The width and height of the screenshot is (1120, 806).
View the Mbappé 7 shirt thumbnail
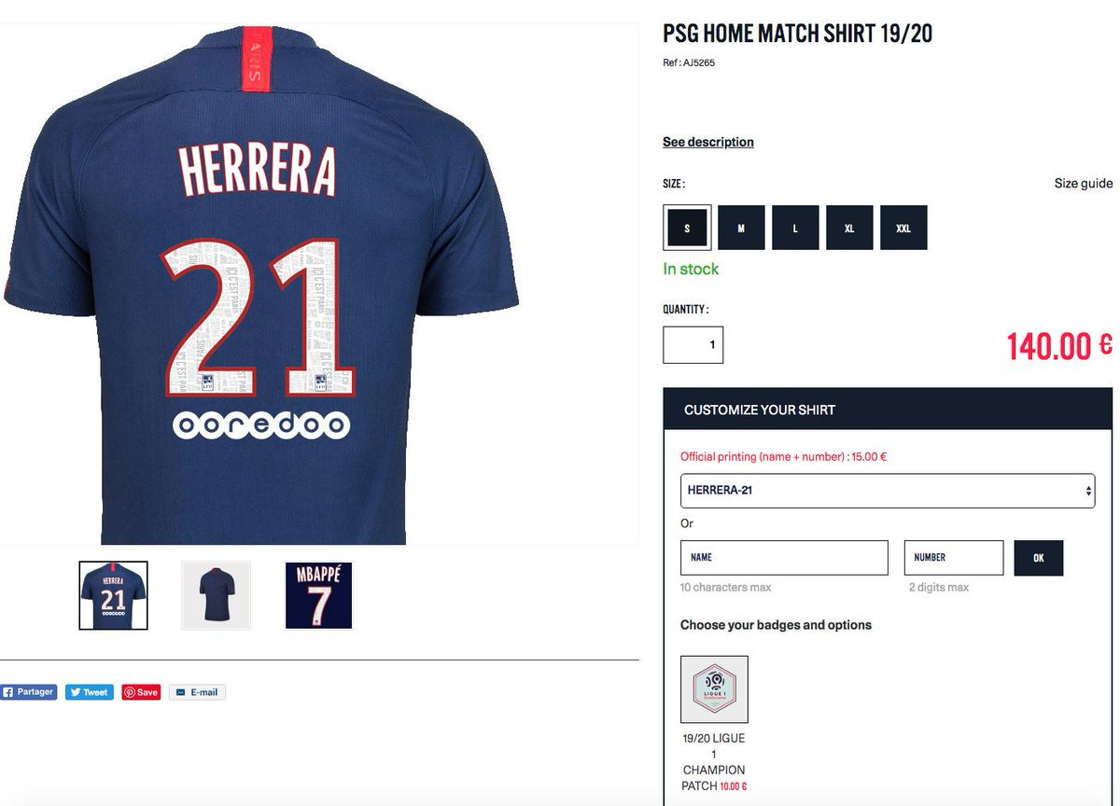(318, 595)
